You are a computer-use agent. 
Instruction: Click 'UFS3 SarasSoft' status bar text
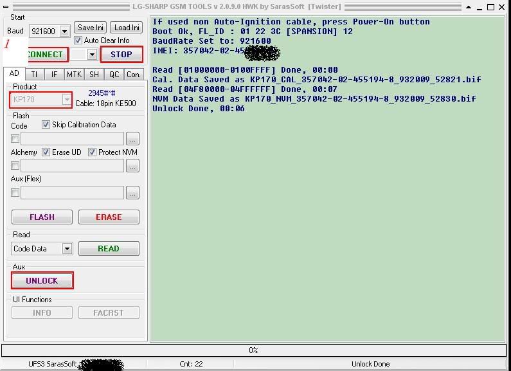[x=52, y=364]
